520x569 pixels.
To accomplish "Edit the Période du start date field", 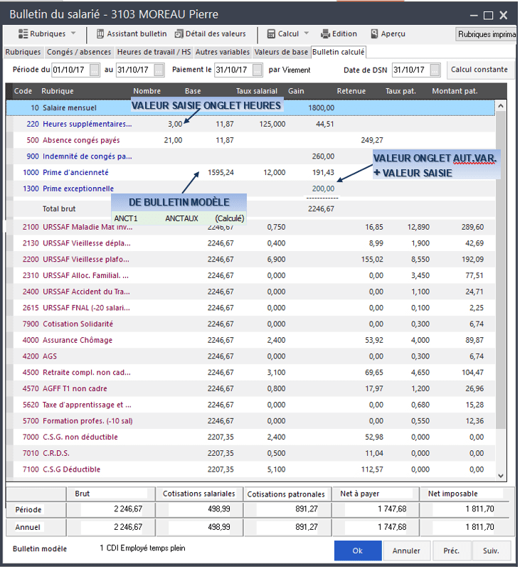I will pos(70,70).
